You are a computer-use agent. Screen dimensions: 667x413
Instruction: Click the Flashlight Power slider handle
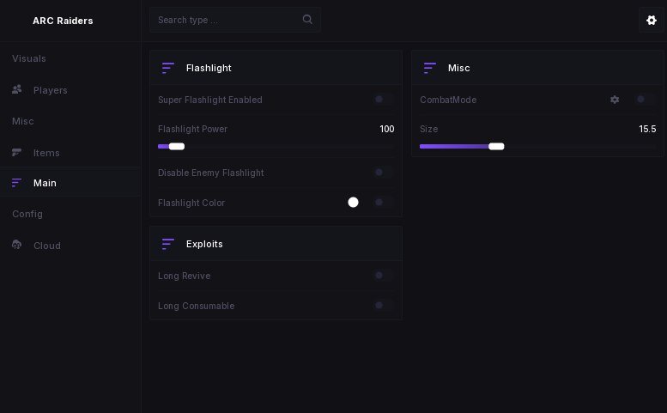pyautogui.click(x=177, y=146)
